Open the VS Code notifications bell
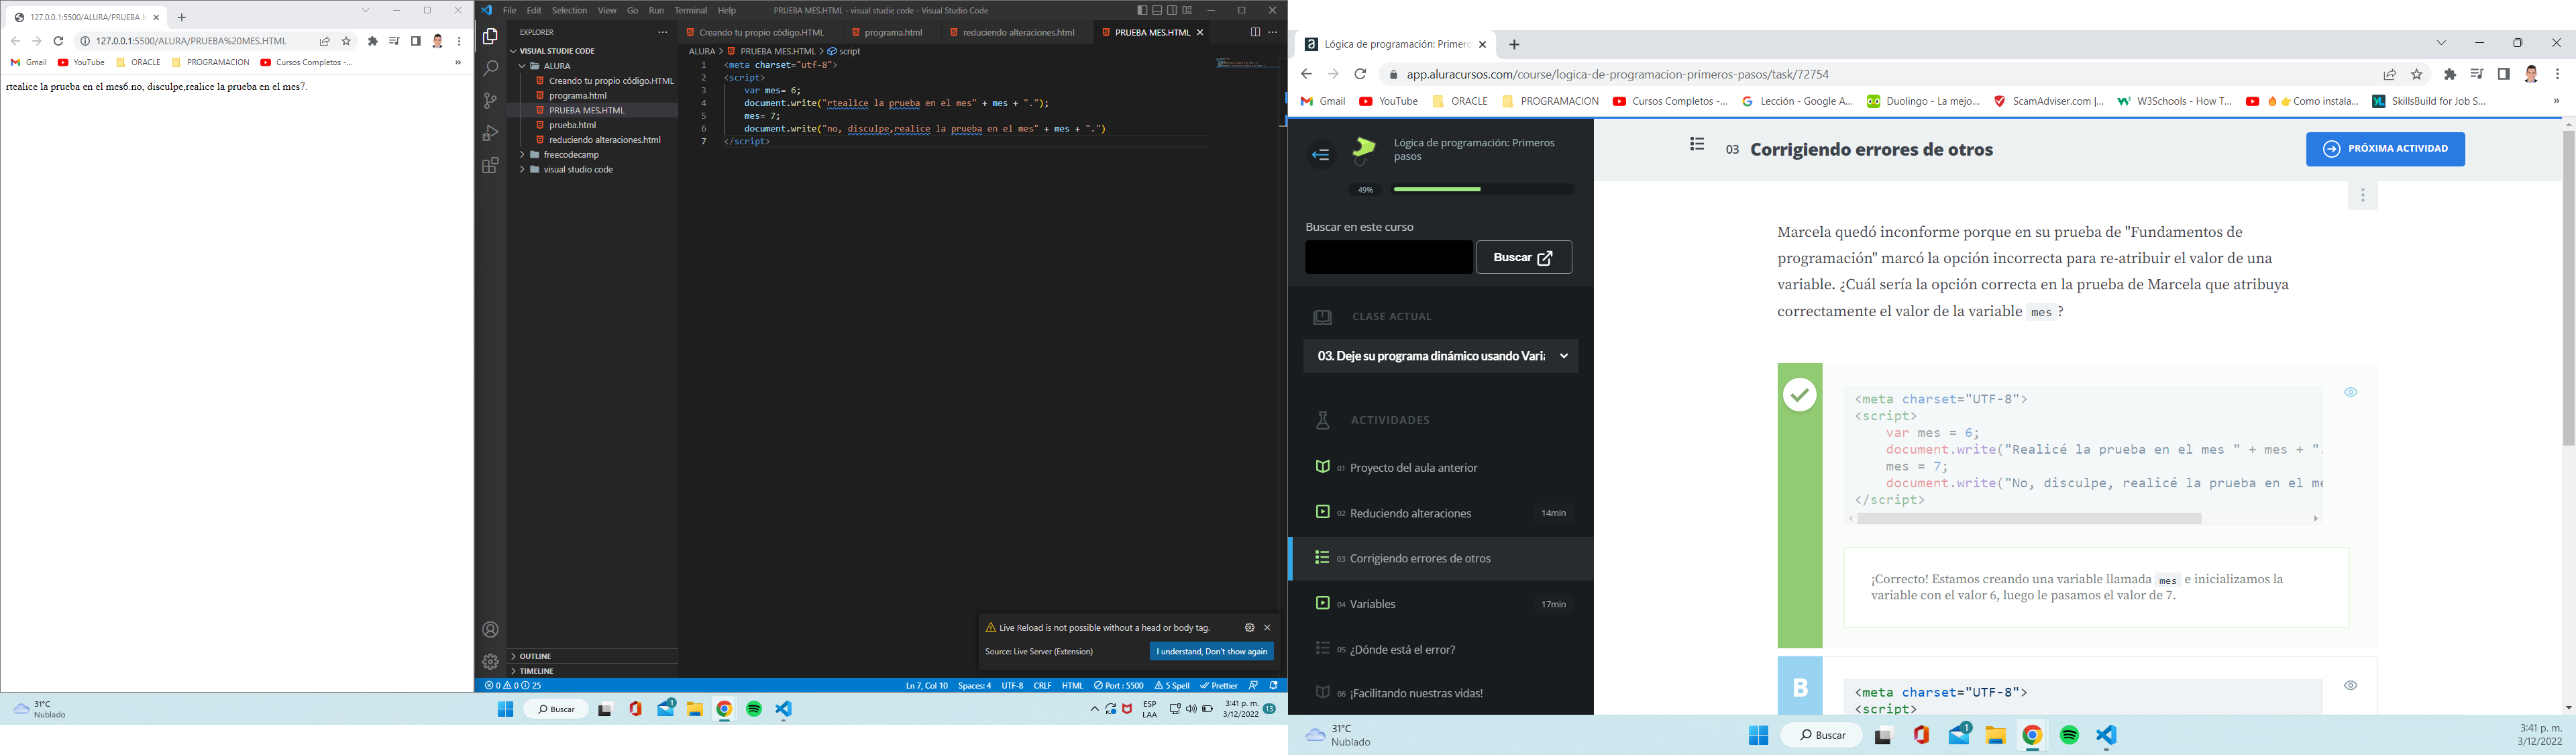The width and height of the screenshot is (2576, 755). click(1273, 686)
